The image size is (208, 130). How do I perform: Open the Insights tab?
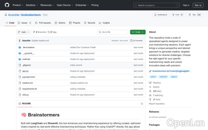pos(105,23)
